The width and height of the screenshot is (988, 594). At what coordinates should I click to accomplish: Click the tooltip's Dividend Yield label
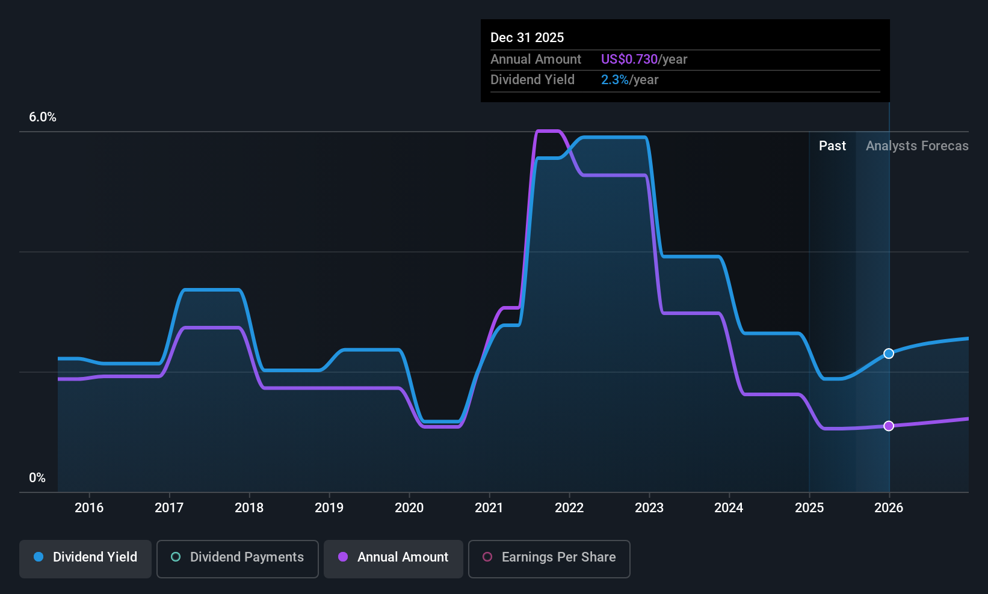click(533, 80)
